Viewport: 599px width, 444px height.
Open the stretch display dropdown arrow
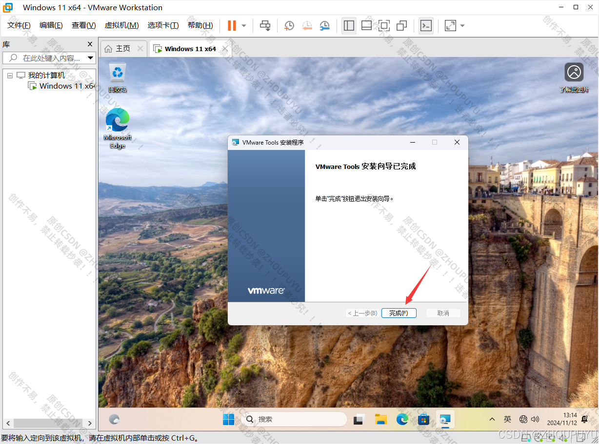click(462, 25)
